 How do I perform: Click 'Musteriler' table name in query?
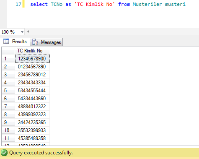pyautogui.click(x=147, y=4)
